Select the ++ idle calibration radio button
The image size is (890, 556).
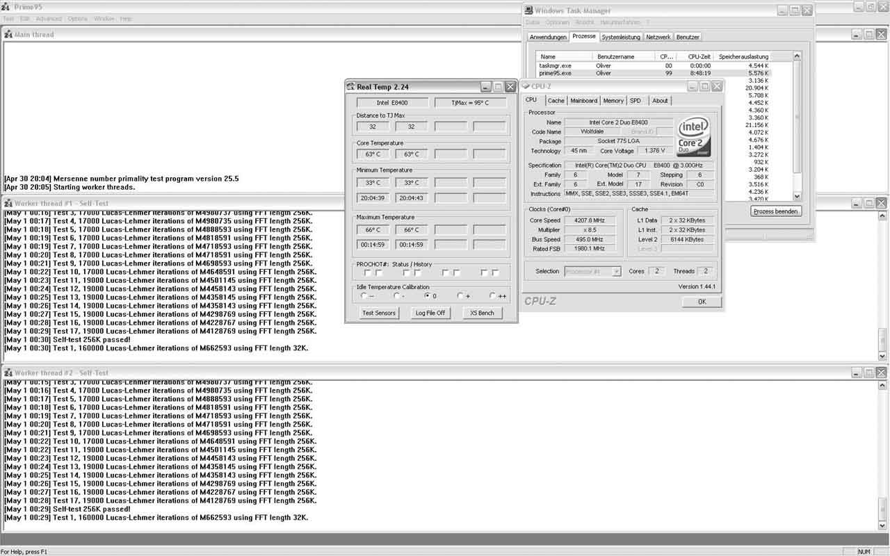(x=492, y=296)
